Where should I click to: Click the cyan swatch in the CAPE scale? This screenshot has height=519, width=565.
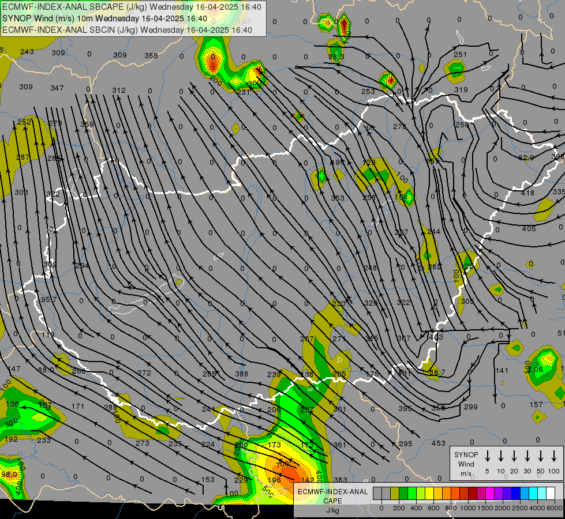click(x=534, y=493)
